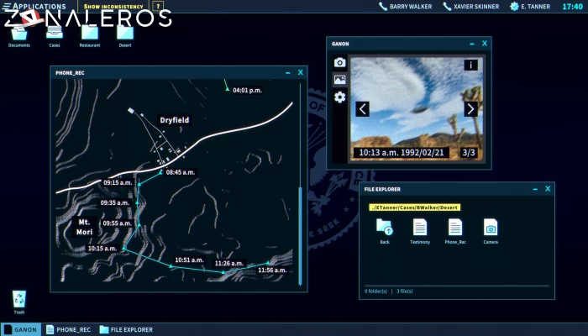Image resolution: width=588 pixels, height=336 pixels.
Task: Minimize the File Explorer window
Action: tap(535, 189)
